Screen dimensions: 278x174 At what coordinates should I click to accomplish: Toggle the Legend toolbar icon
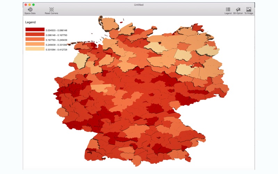pos(228,9)
